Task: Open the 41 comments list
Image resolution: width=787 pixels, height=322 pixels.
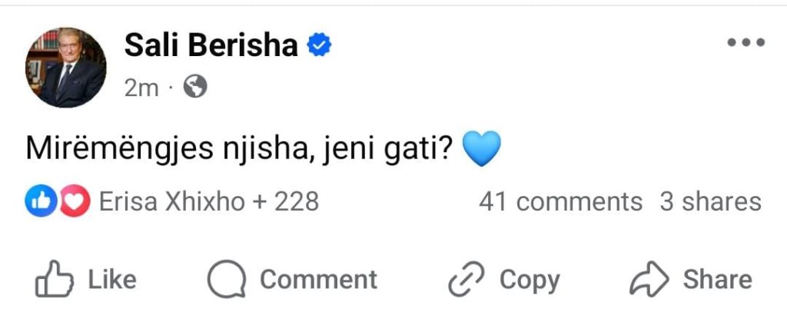Action: (560, 202)
